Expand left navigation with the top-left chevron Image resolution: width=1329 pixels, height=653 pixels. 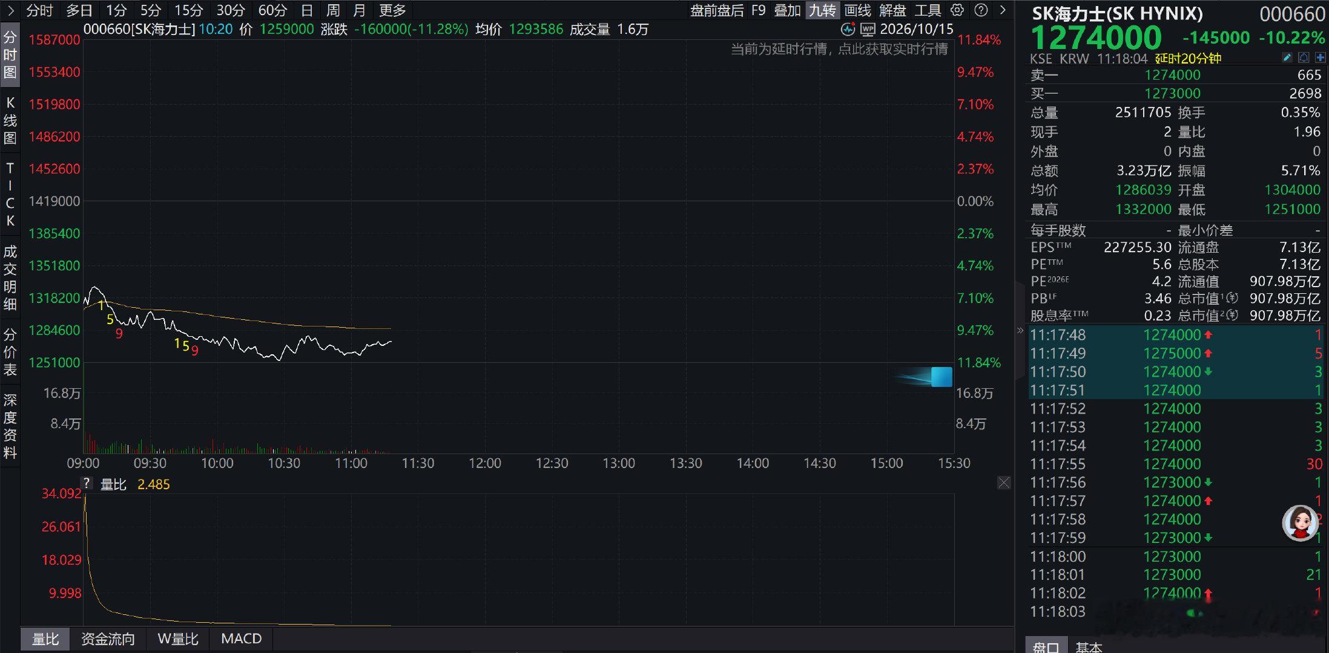pos(10,10)
